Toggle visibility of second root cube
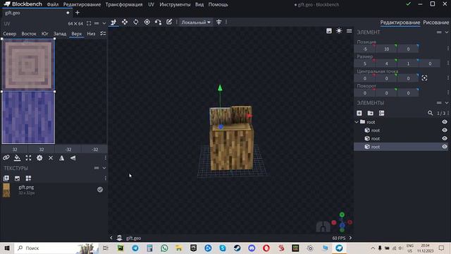 tap(445, 138)
